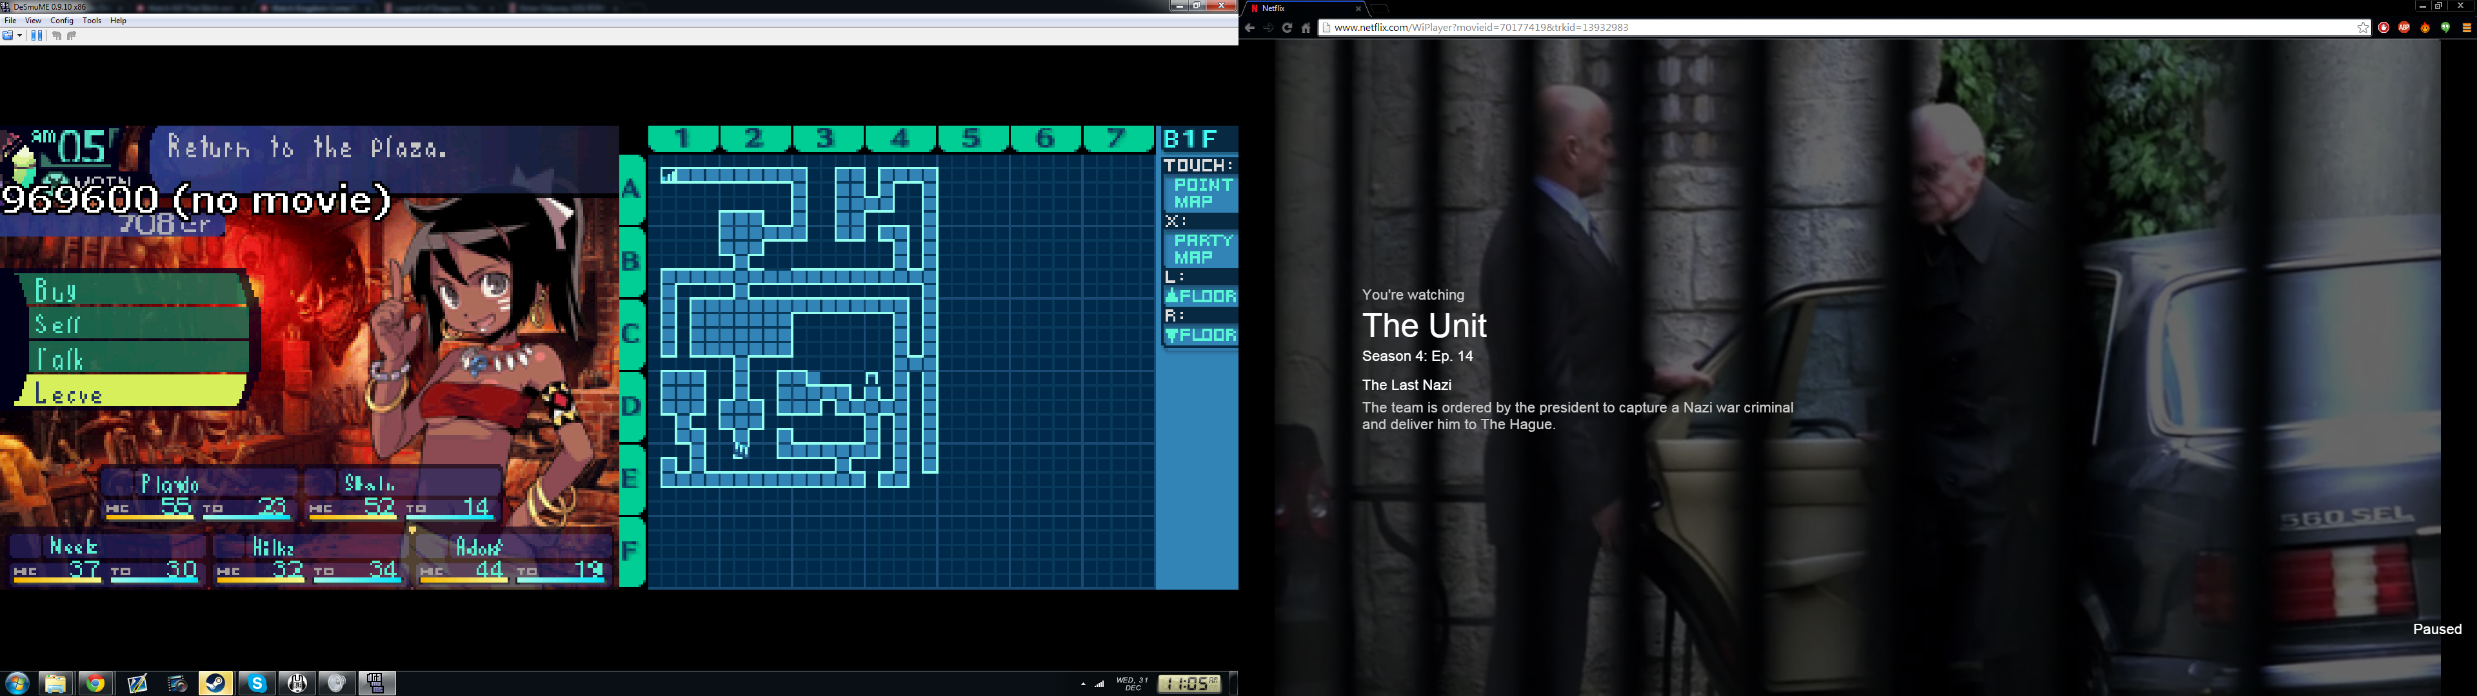The image size is (2477, 696).
Task: Click the DeSmuME taskbar icon
Action: click(x=377, y=684)
